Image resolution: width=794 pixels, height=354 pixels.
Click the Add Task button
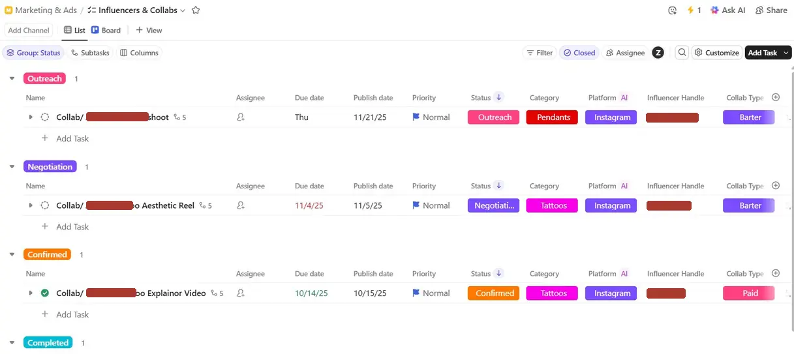tap(762, 53)
